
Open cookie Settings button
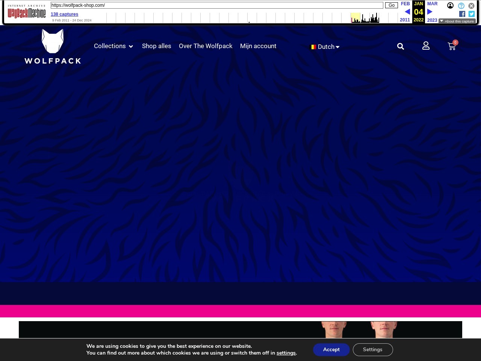pos(373,350)
